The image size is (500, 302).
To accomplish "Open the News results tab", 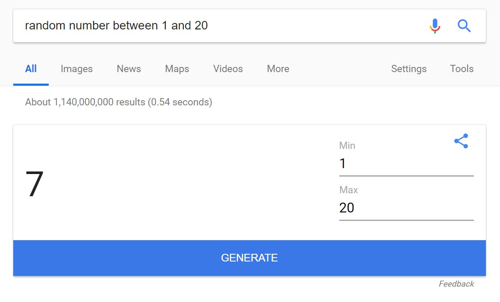I will 129,69.
